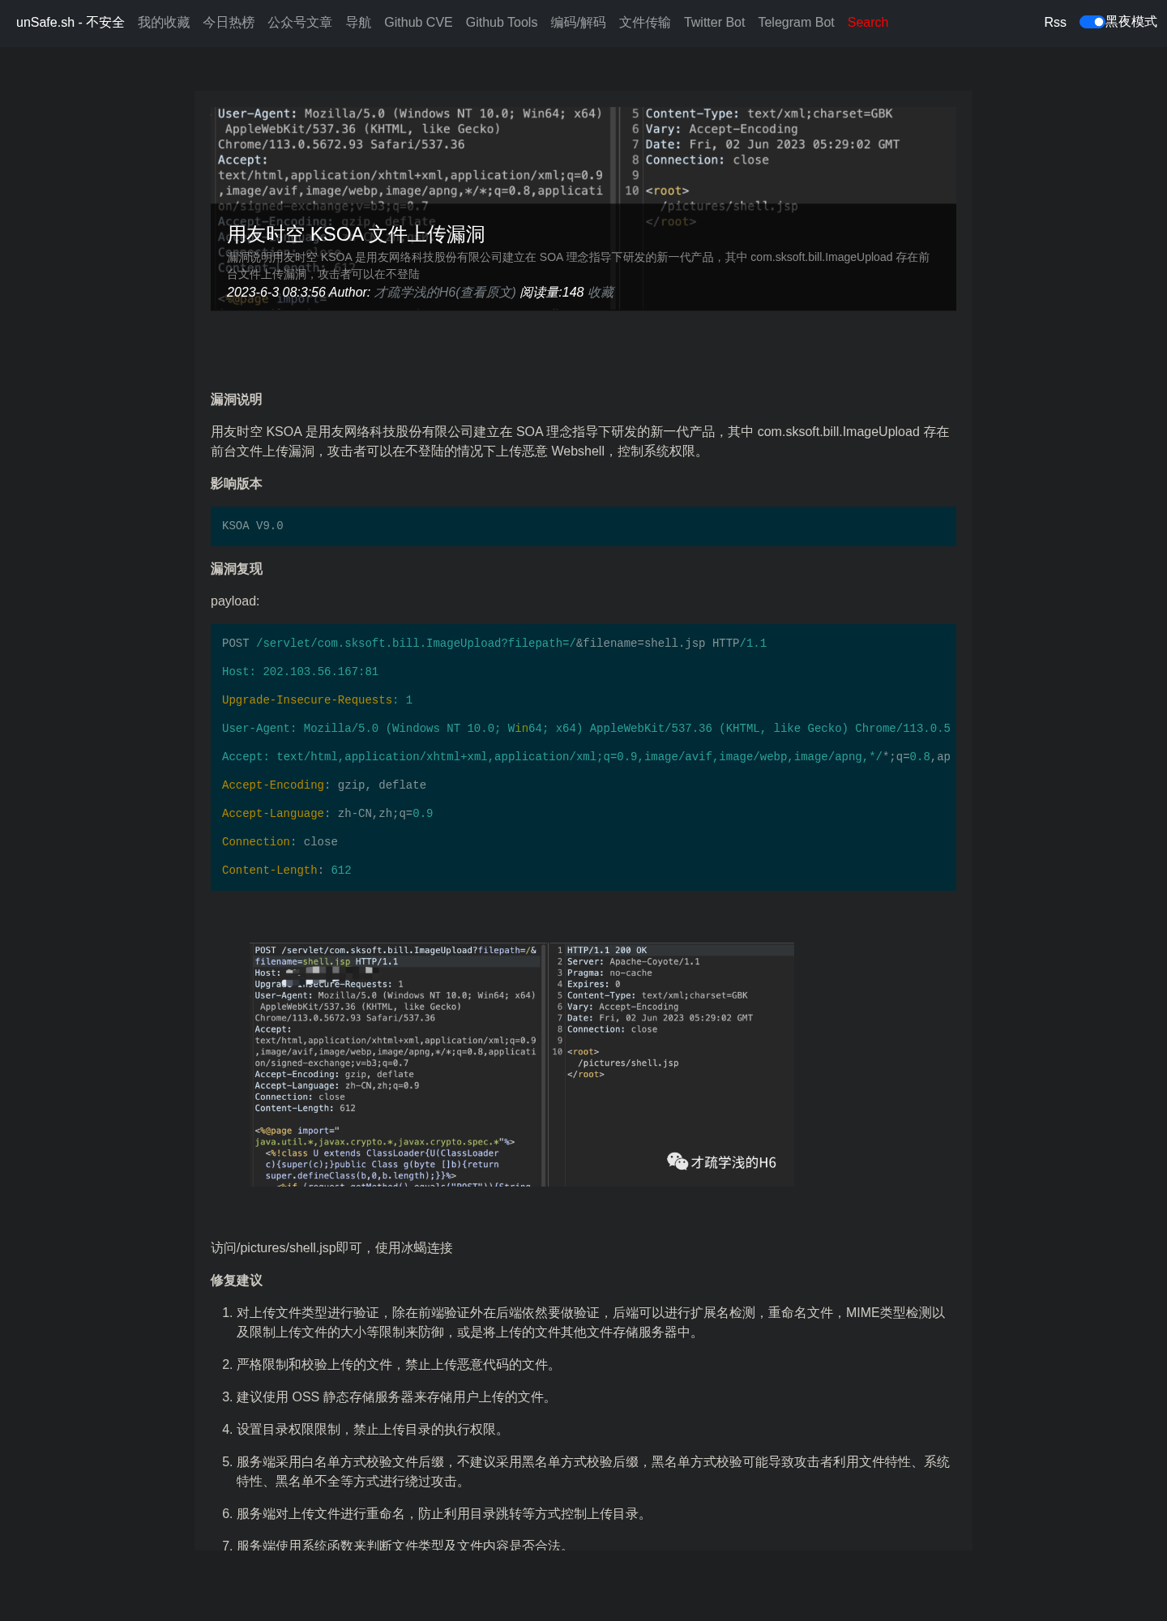Click the publish time 2023-6-3 08:3:56
The image size is (1167, 1621).
click(x=276, y=293)
